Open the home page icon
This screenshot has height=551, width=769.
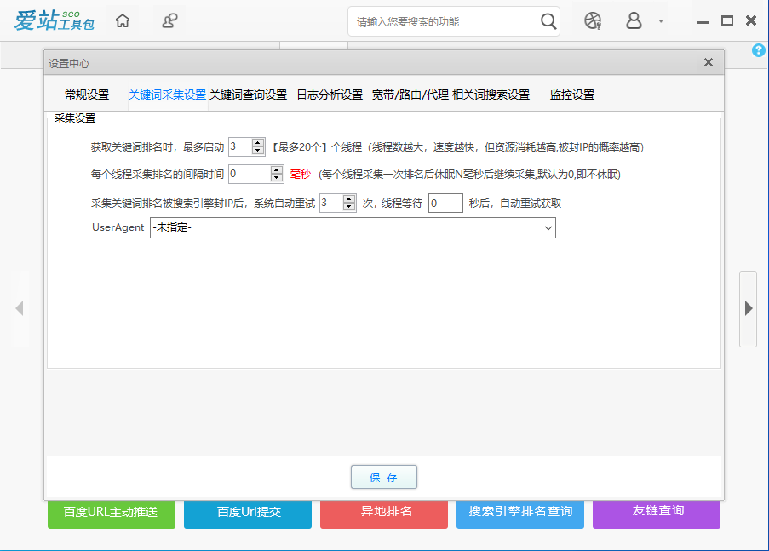tap(123, 21)
